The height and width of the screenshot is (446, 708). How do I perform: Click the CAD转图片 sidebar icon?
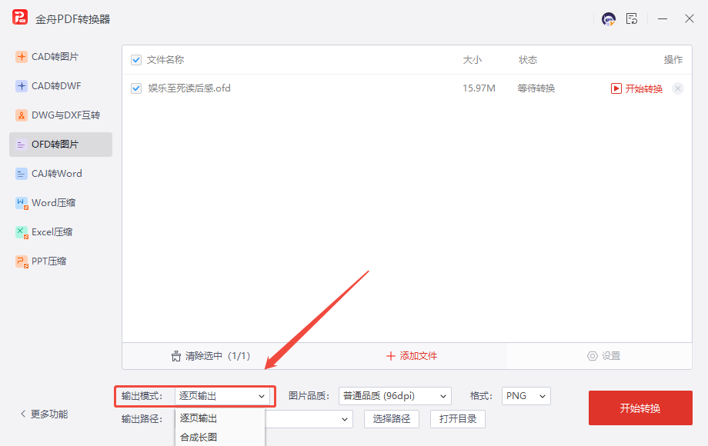[22, 57]
